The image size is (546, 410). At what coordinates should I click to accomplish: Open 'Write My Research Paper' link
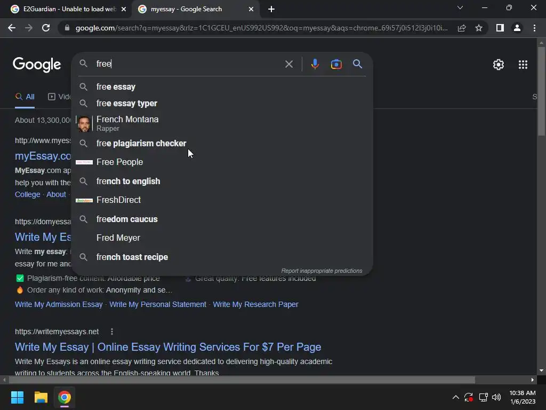click(255, 304)
